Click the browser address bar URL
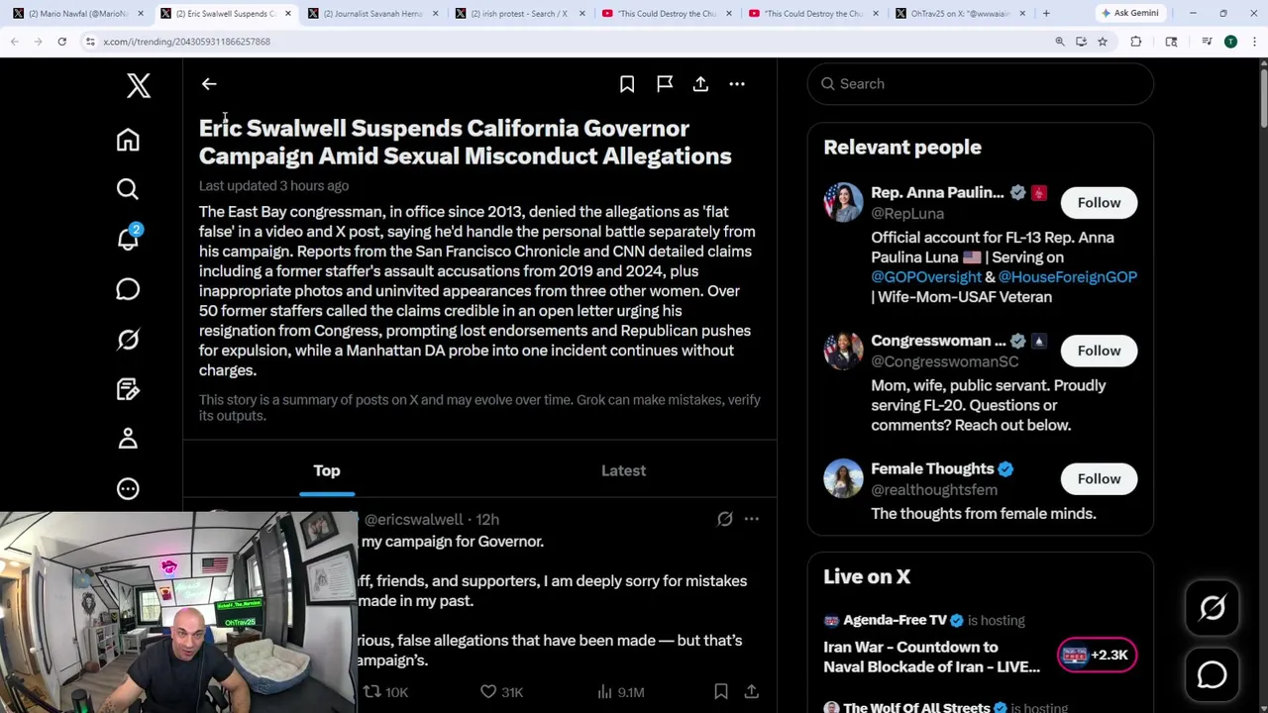 click(x=186, y=42)
